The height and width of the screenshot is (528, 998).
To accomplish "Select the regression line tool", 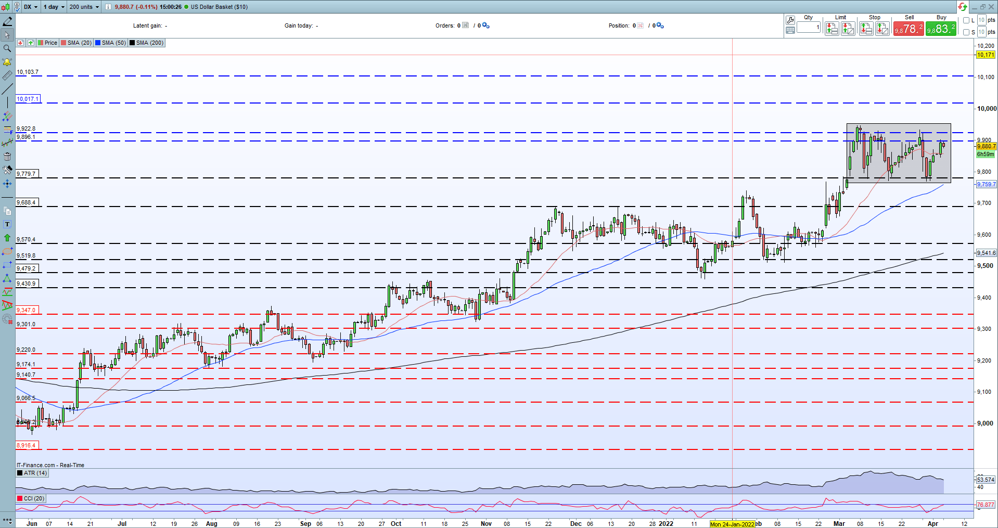I will [x=7, y=143].
